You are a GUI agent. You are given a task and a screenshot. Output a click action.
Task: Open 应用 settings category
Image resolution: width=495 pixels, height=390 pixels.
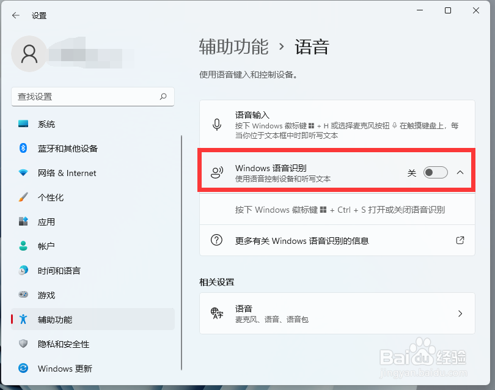[93, 221]
